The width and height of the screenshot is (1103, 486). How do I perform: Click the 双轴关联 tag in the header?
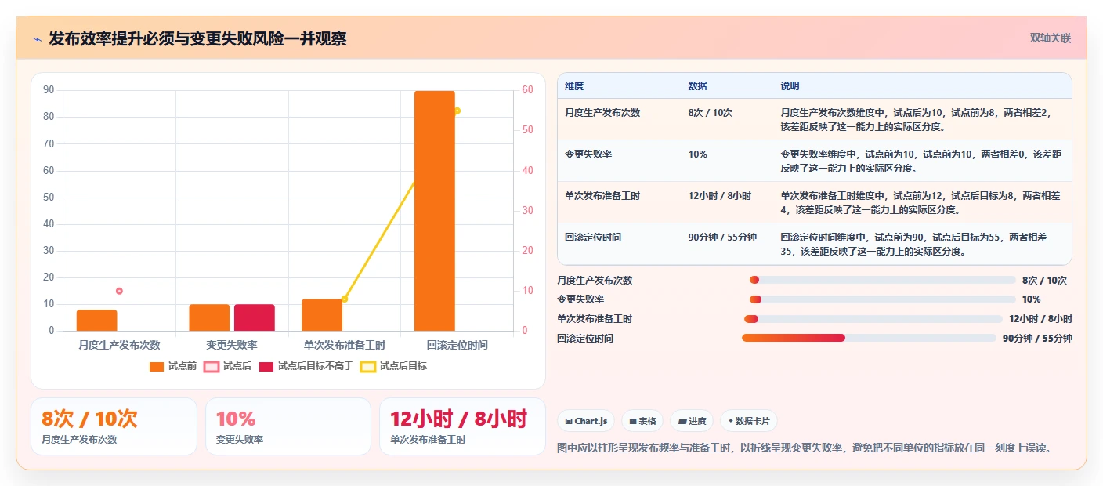click(x=1050, y=38)
